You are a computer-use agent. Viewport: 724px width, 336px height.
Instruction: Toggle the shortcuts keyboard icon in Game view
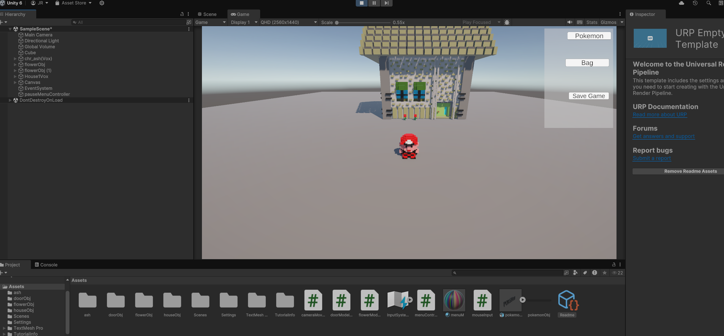(x=579, y=22)
